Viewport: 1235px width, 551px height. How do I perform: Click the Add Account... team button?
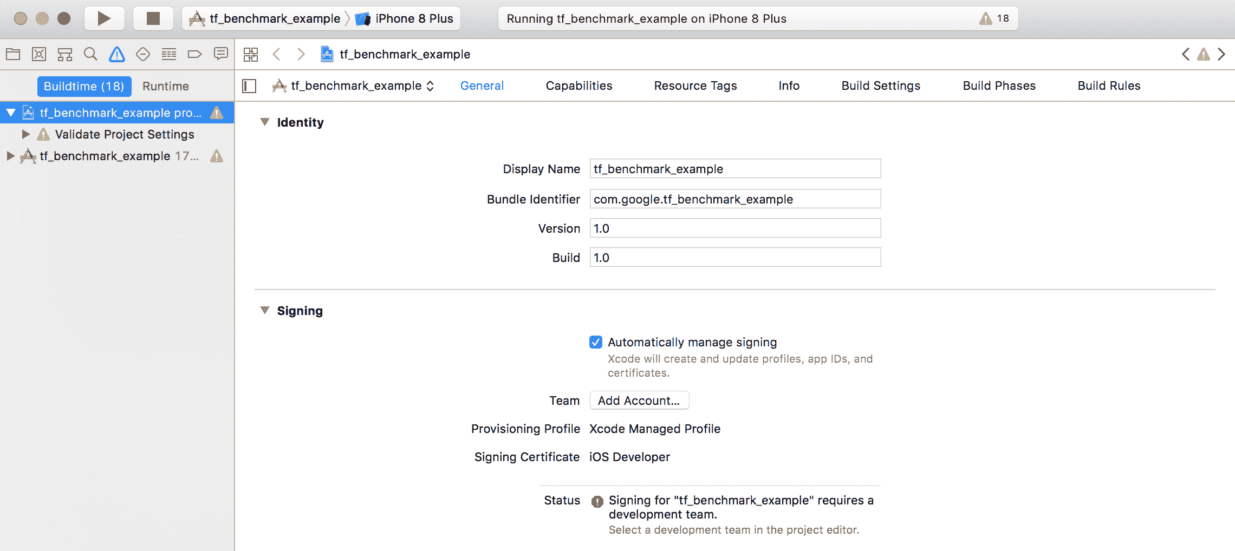click(x=639, y=401)
